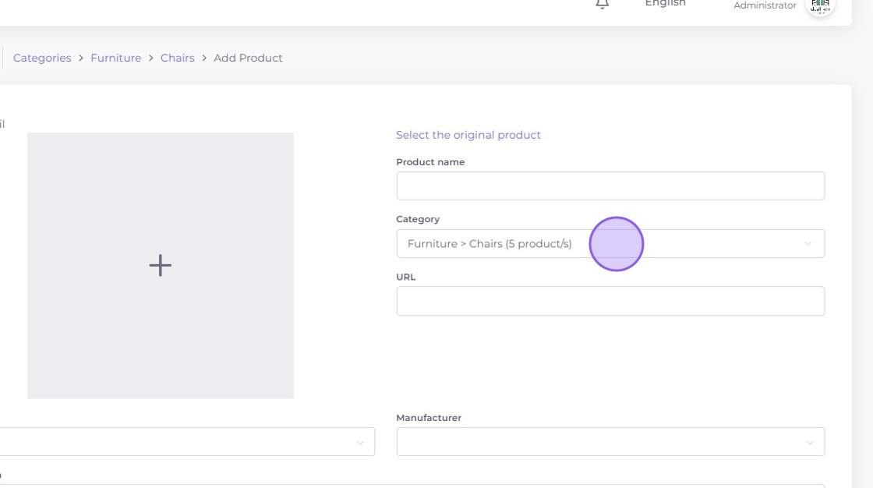Screen dimensions: 873x488
Task: Click chevron of dropdown left of Manufacturer
Action: click(x=360, y=443)
